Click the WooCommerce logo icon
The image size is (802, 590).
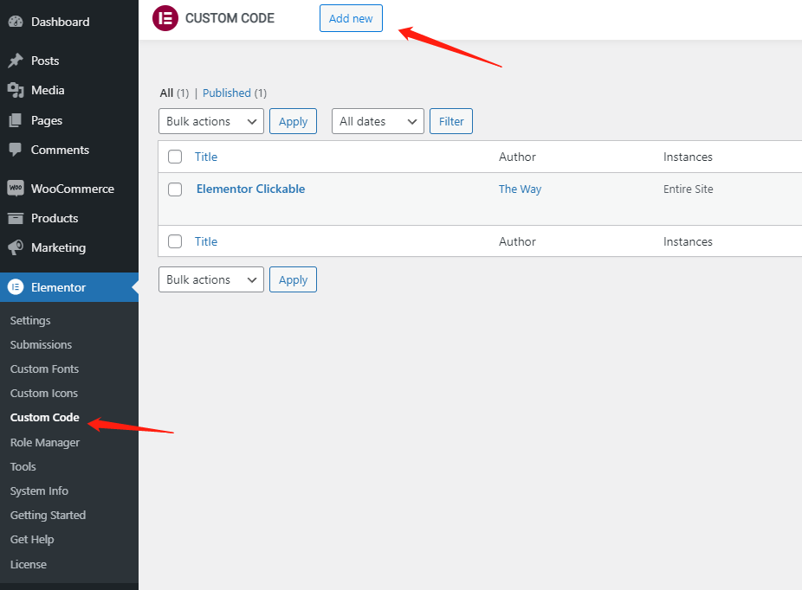pos(16,188)
